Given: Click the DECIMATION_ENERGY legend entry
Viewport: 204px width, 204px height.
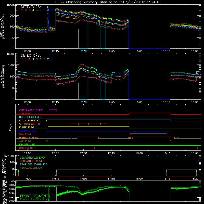Looking at the screenshot, I should (x=33, y=158).
